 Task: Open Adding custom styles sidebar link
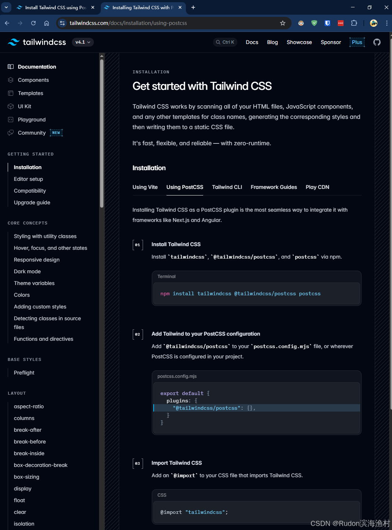click(40, 307)
